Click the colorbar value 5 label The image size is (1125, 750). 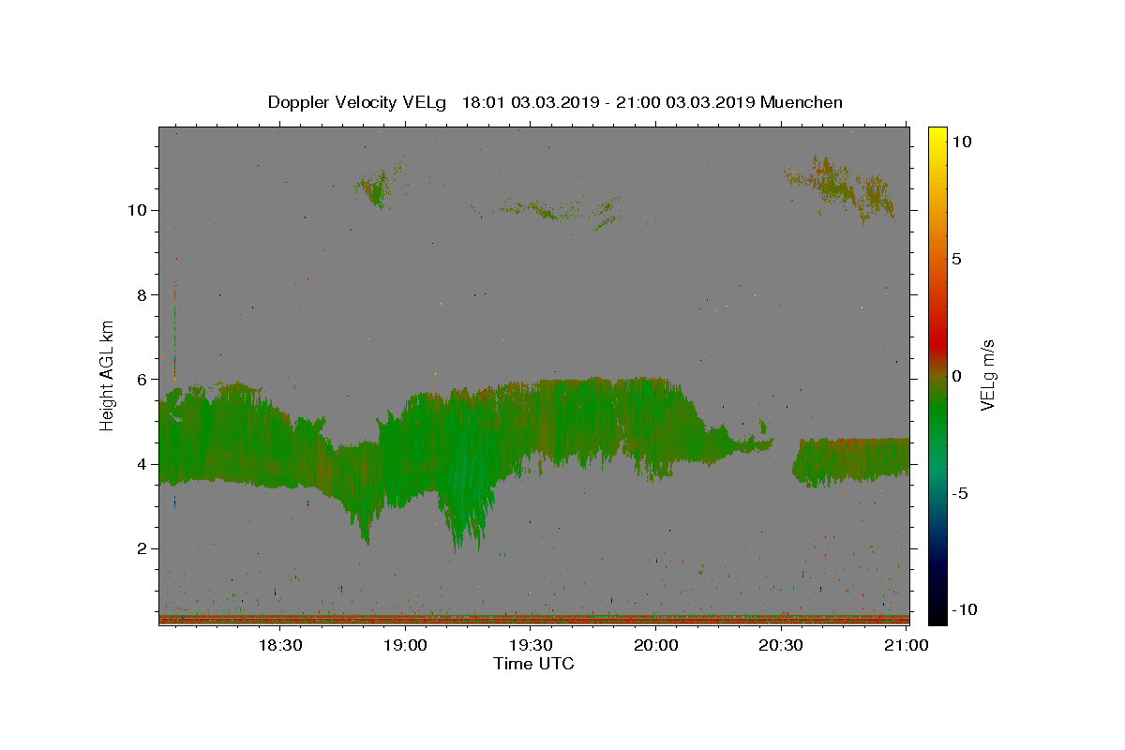[x=957, y=259]
